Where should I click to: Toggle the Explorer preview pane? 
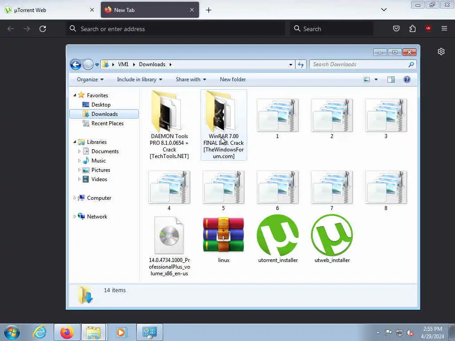point(391,79)
